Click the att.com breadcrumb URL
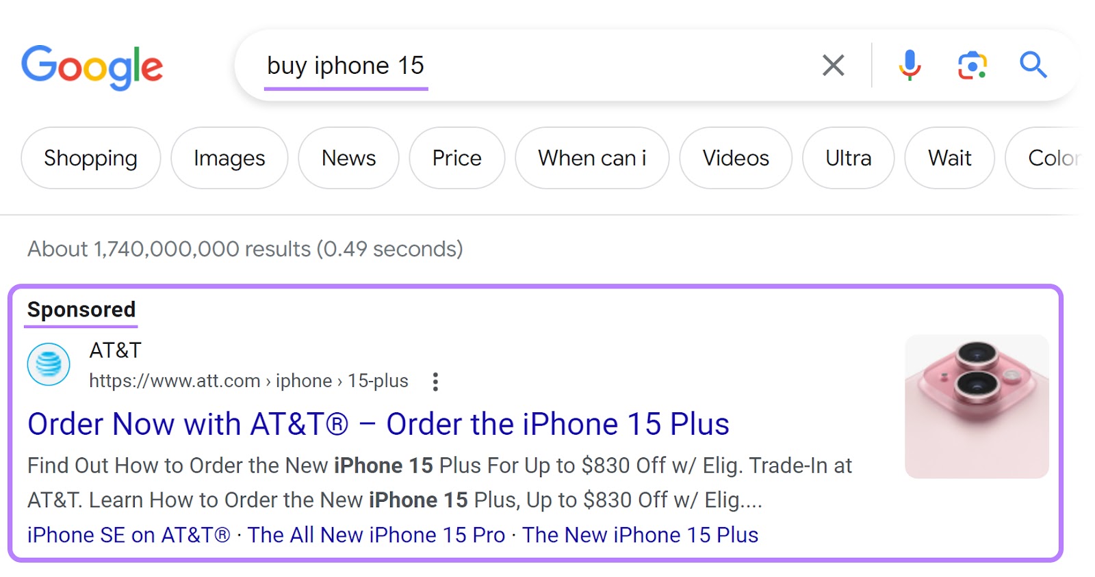 248,381
